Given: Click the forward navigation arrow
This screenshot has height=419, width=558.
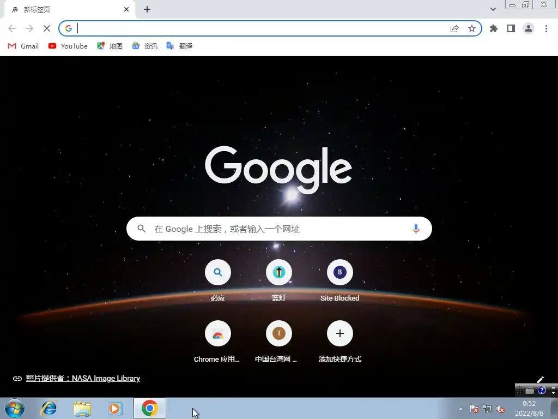Looking at the screenshot, I should click(29, 28).
